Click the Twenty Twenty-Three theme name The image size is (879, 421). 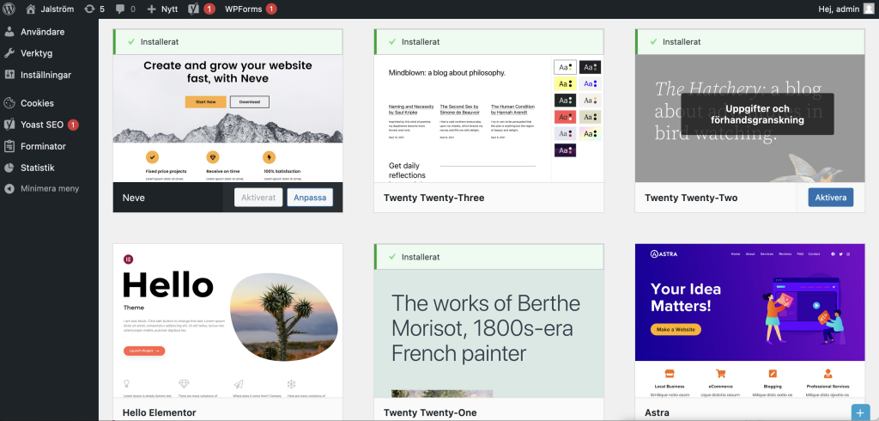pos(433,198)
